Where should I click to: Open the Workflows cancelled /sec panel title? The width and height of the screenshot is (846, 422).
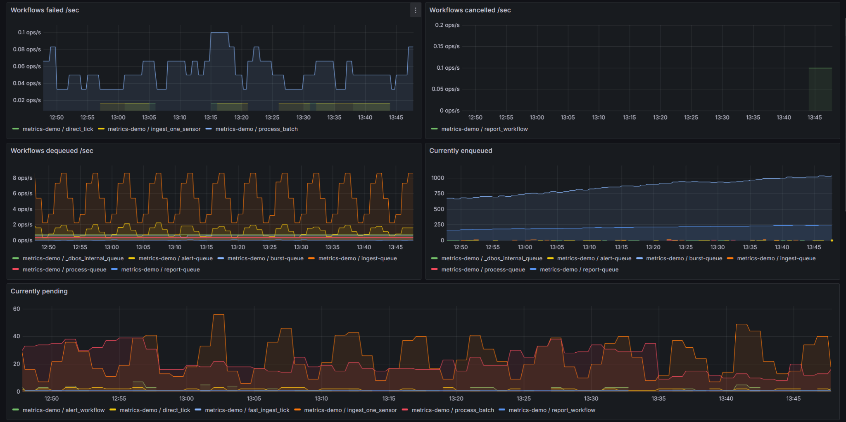point(470,10)
